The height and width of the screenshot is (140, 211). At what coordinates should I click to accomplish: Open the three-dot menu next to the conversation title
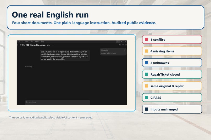(x=52, y=45)
